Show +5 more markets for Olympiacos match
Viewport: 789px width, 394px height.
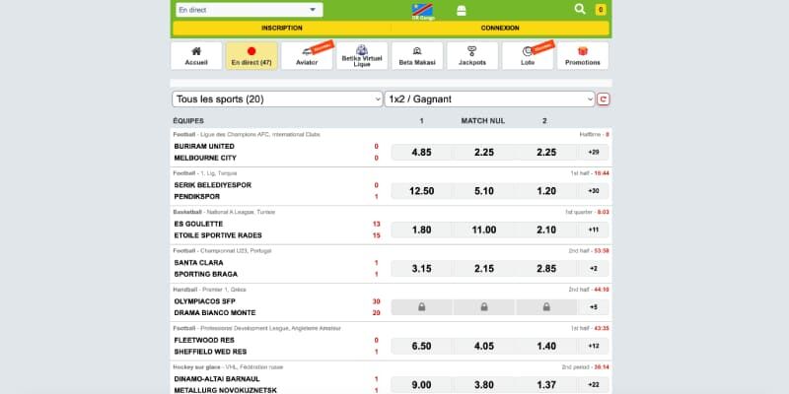594,307
